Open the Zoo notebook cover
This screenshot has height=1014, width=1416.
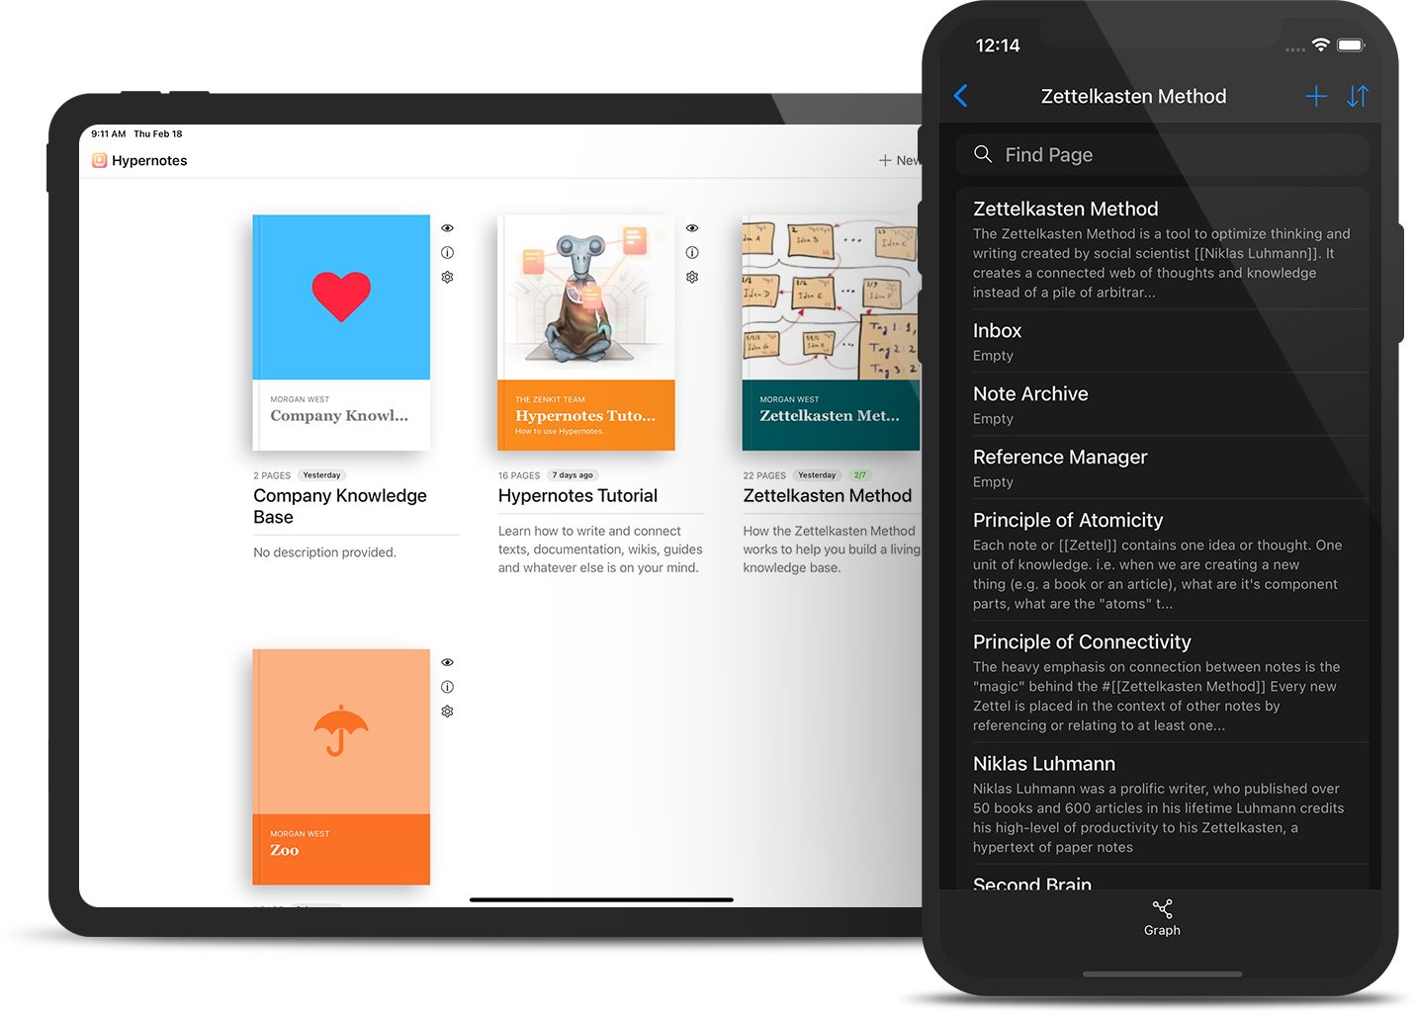[341, 767]
